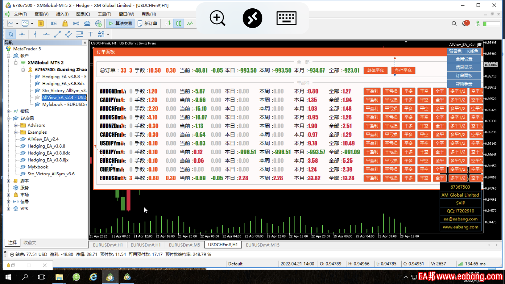Image resolution: width=505 pixels, height=284 pixels.
Task: Select the vertical line drawing tool
Action: click(35, 34)
